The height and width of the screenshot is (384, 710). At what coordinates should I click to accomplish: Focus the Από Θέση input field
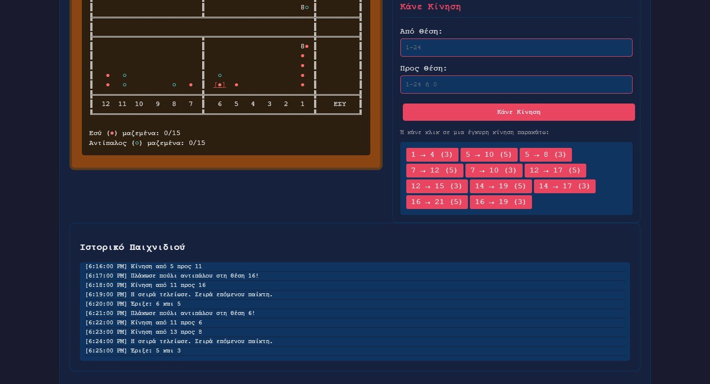516,48
